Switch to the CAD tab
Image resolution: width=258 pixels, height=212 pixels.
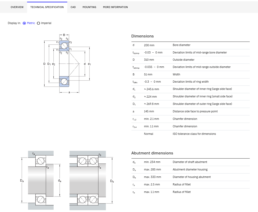click(x=73, y=7)
